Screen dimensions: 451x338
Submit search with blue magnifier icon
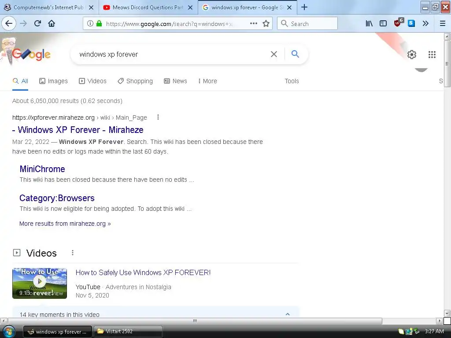[295, 54]
